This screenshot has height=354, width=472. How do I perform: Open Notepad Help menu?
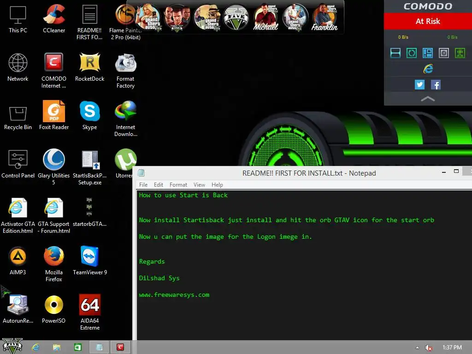pos(217,185)
